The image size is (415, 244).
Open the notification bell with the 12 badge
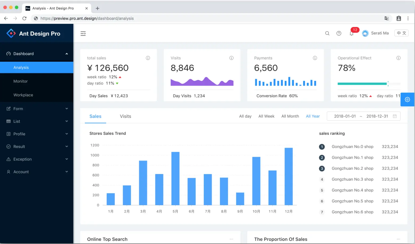point(352,33)
